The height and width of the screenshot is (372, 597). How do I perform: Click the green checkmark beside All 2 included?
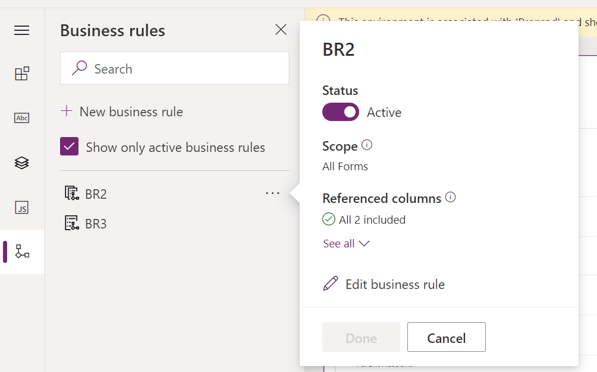(329, 219)
